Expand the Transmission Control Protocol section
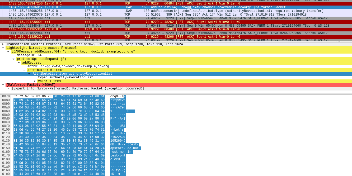This screenshot has width=352, height=176. [x=3, y=44]
